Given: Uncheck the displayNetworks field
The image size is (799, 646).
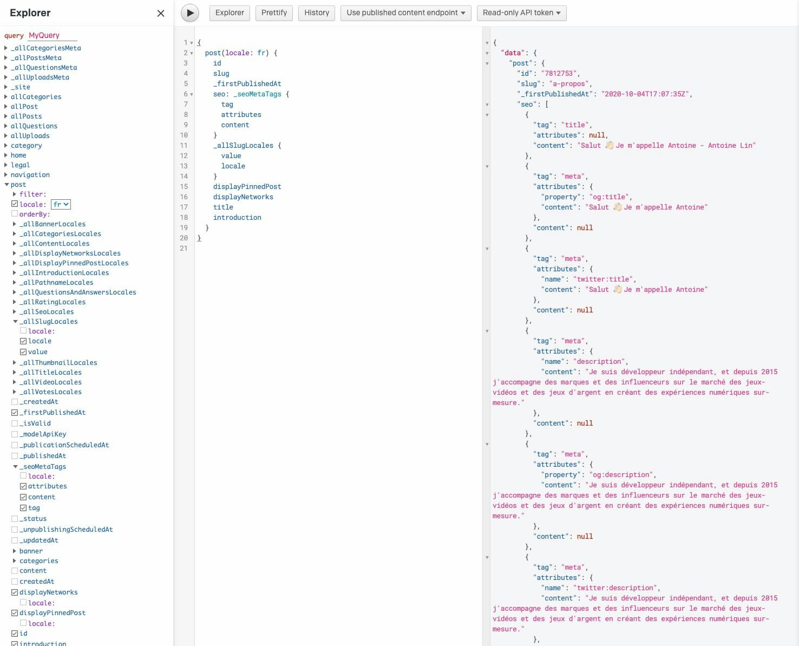Looking at the screenshot, I should [15, 592].
